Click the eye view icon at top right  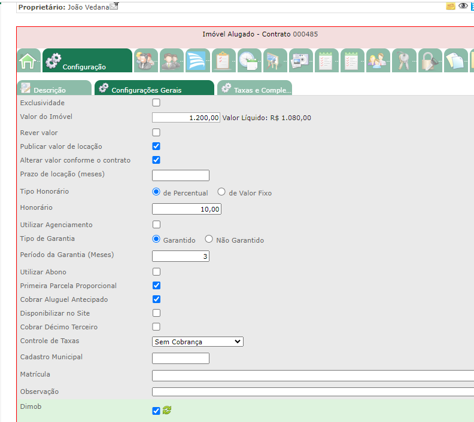coord(463,6)
